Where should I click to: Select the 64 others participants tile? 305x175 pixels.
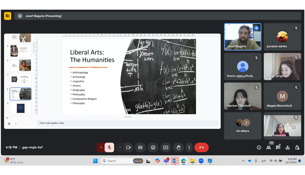coord(243,126)
